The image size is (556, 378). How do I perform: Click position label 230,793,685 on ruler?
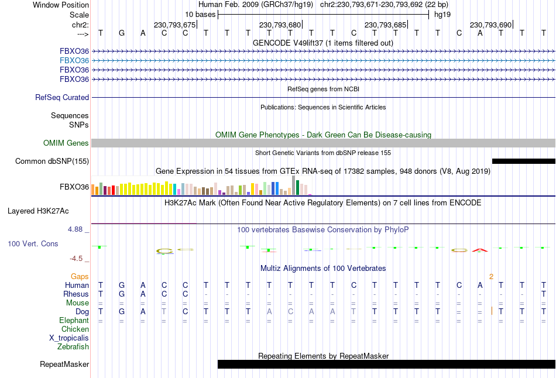click(385, 25)
